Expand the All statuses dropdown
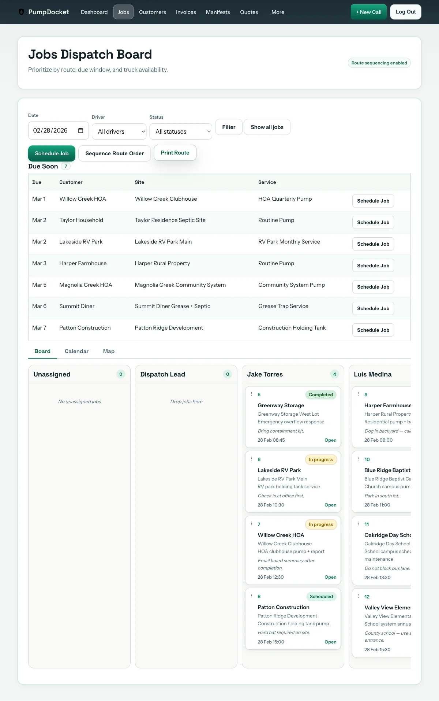The image size is (439, 701). pyautogui.click(x=181, y=131)
